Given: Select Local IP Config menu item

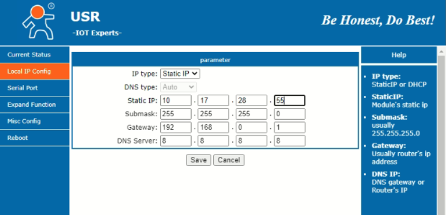Looking at the screenshot, I should tap(34, 71).
